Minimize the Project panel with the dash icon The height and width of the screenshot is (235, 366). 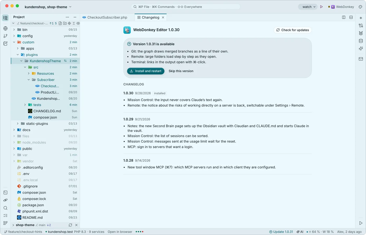tap(75, 17)
